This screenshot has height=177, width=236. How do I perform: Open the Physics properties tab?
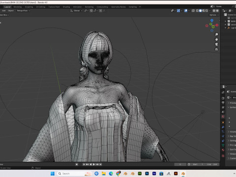[223, 136]
